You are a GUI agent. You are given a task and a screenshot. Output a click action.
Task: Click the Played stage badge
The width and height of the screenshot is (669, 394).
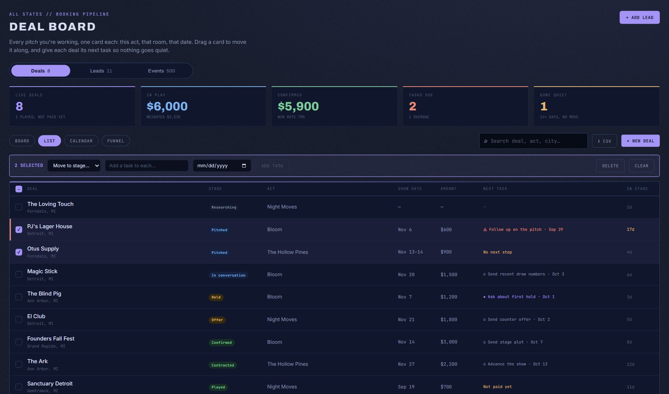coord(218,387)
